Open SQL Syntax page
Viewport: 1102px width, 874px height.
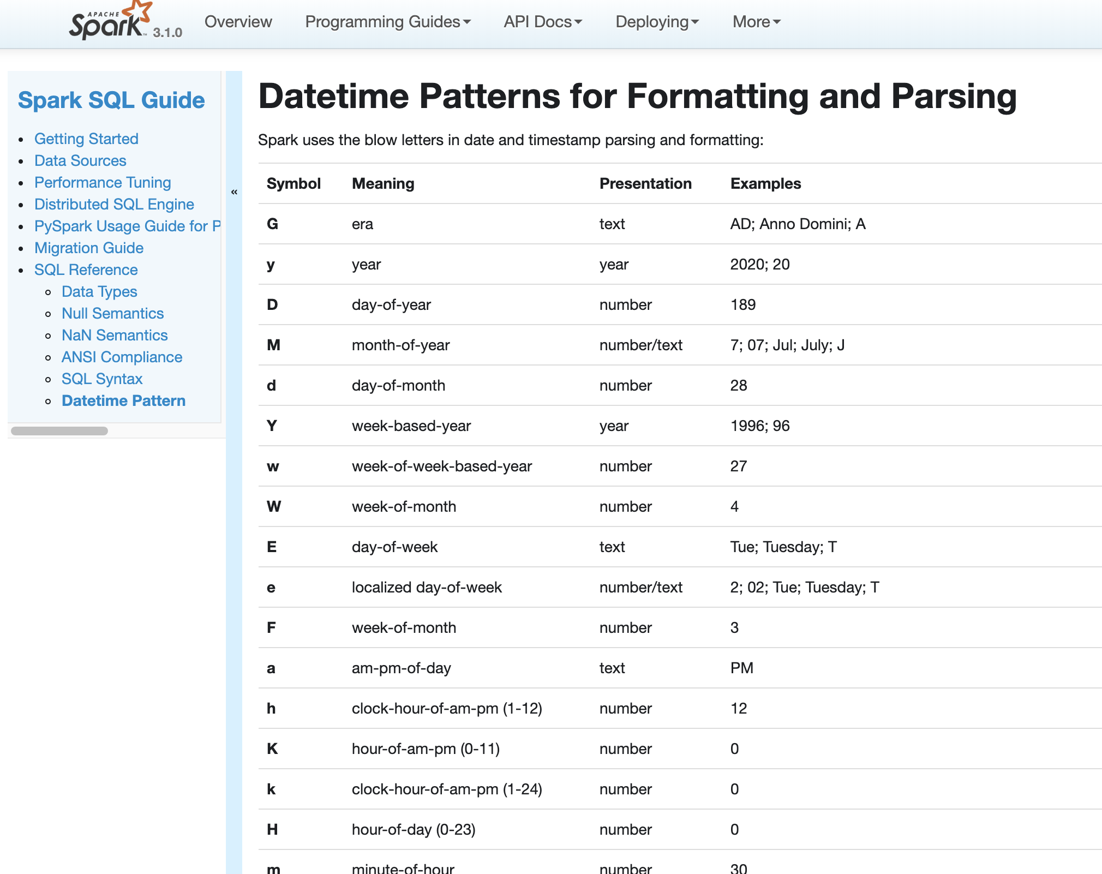[102, 379]
